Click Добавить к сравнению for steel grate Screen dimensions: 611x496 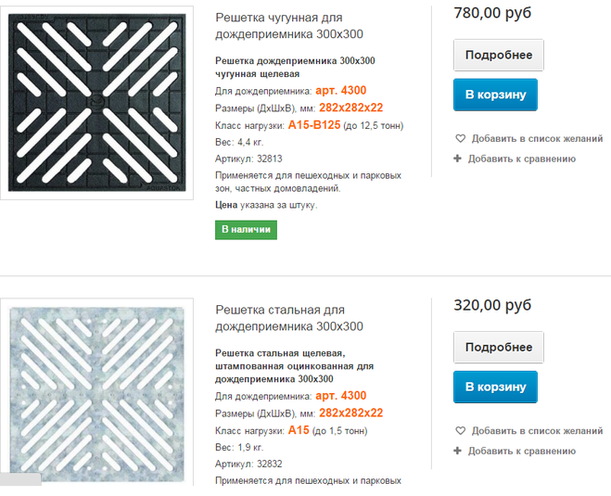click(x=522, y=451)
